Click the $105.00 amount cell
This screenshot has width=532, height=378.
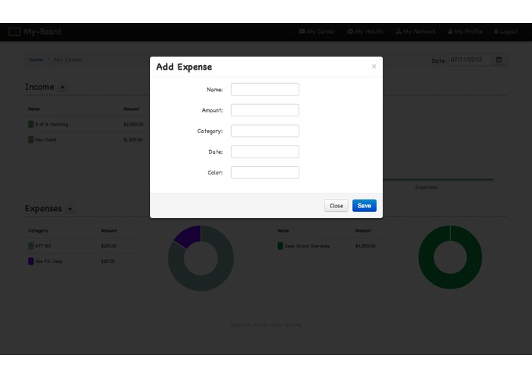tap(109, 246)
